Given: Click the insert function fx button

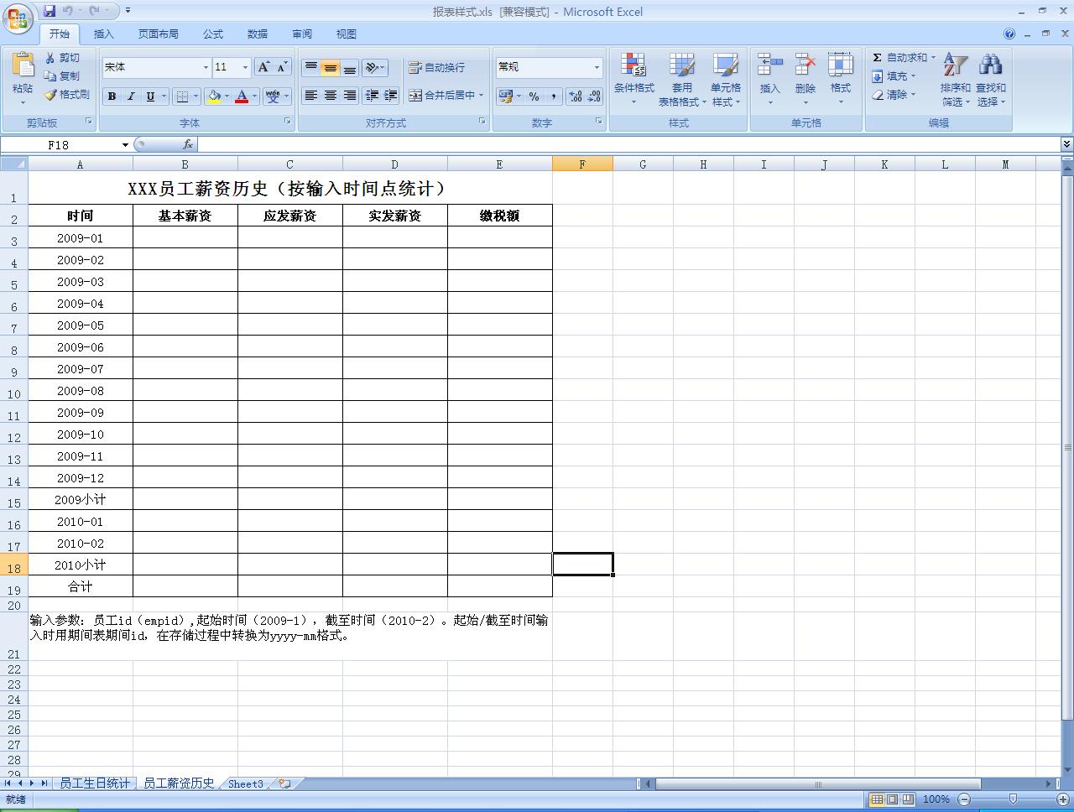Looking at the screenshot, I should (188, 144).
